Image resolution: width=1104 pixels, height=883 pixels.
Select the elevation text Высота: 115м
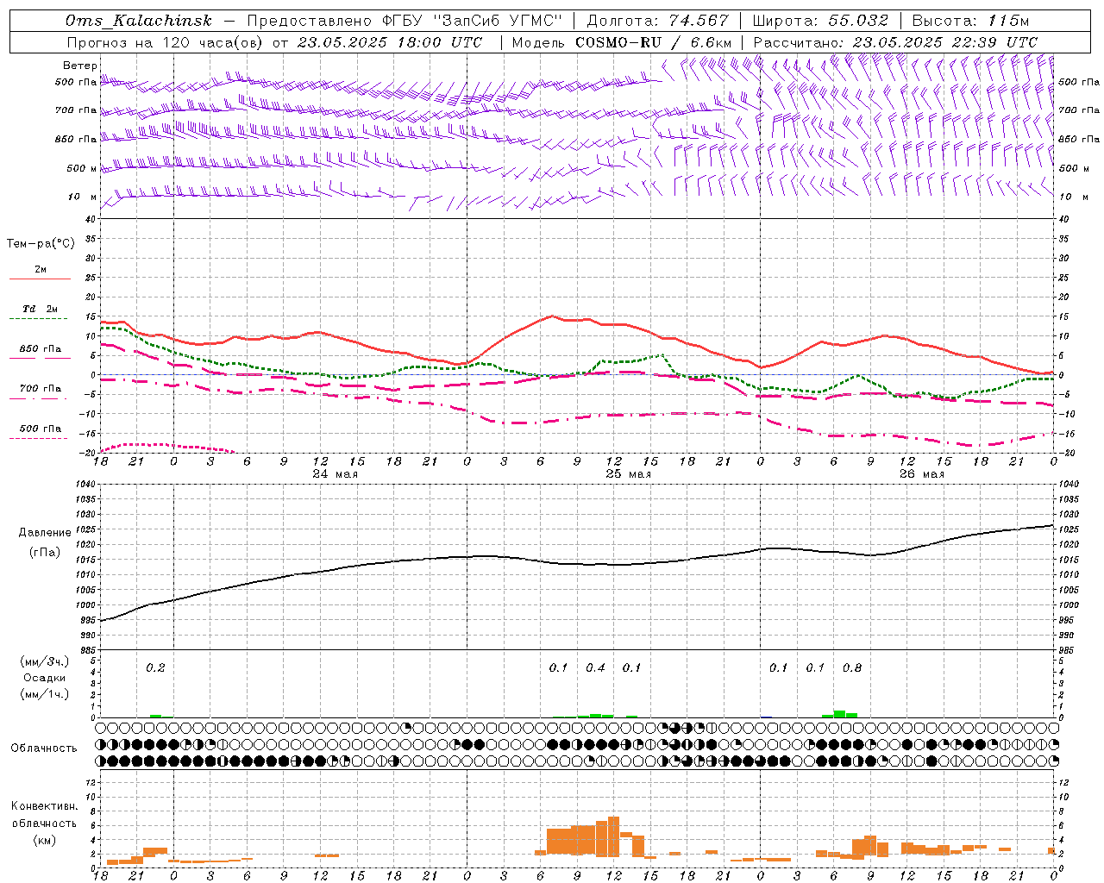[970, 21]
